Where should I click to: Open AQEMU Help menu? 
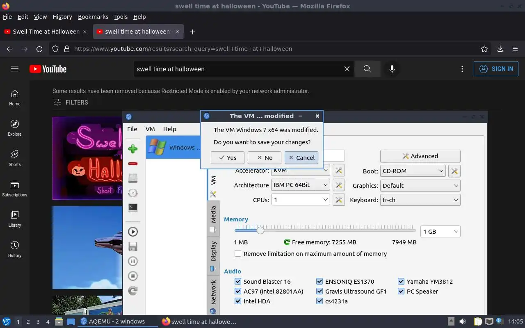pos(170,129)
